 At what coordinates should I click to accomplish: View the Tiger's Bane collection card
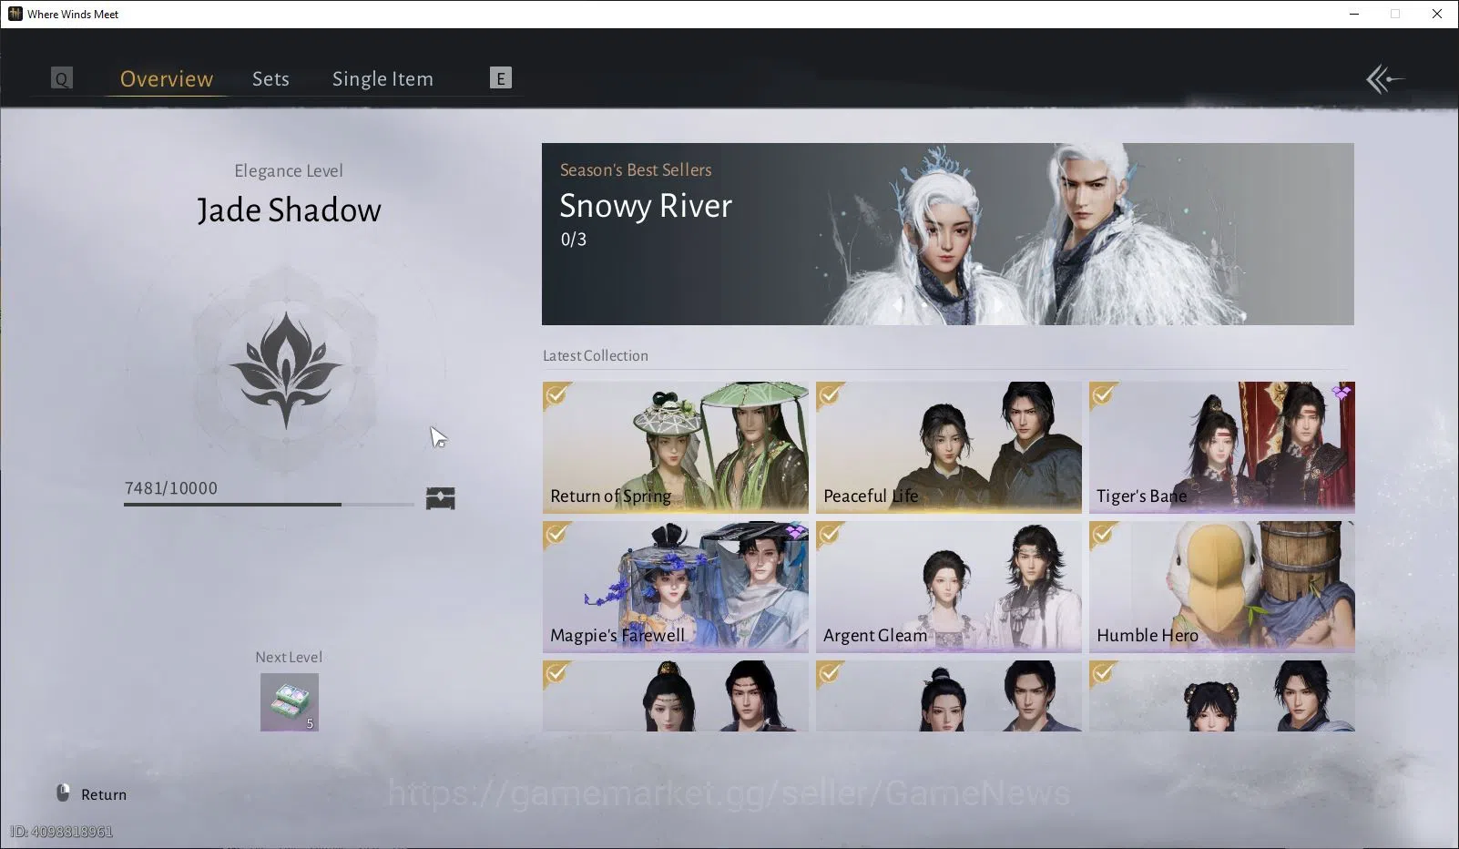click(1222, 447)
